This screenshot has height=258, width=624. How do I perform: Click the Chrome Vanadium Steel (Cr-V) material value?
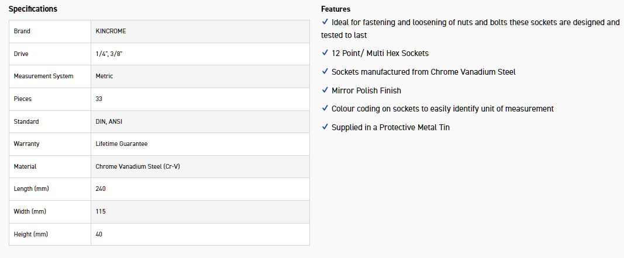138,166
